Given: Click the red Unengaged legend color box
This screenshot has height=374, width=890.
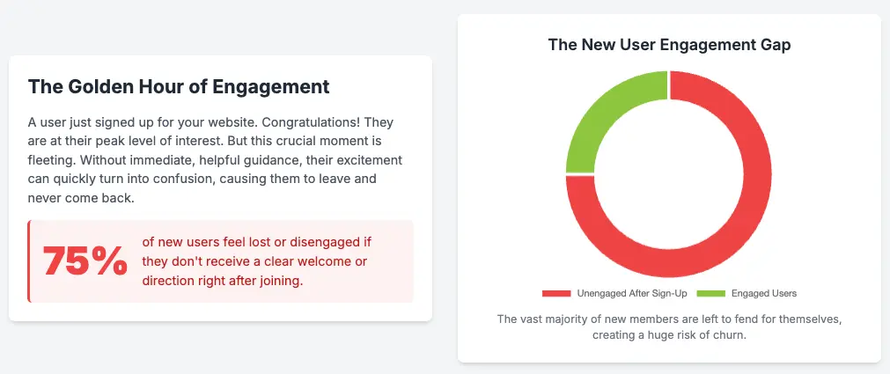Looking at the screenshot, I should pyautogui.click(x=556, y=293).
